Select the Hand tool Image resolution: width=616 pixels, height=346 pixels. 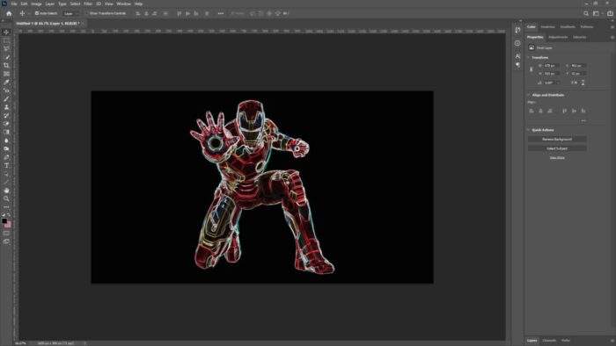point(6,191)
